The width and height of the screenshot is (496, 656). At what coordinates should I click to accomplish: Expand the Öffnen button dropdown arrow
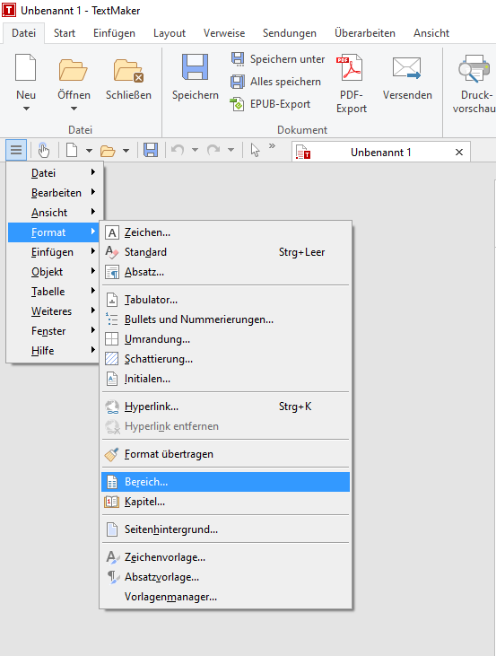coord(74,109)
